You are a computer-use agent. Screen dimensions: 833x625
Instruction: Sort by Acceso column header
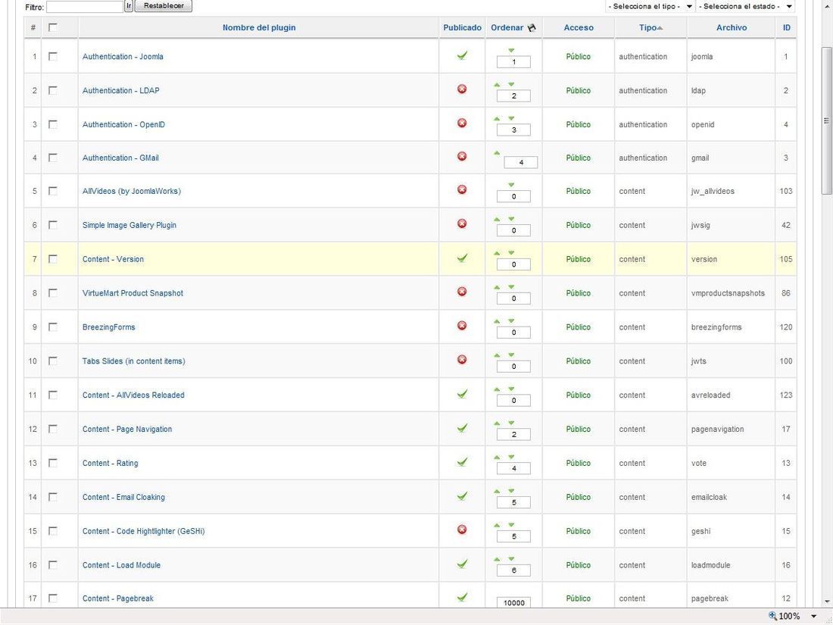pyautogui.click(x=579, y=27)
